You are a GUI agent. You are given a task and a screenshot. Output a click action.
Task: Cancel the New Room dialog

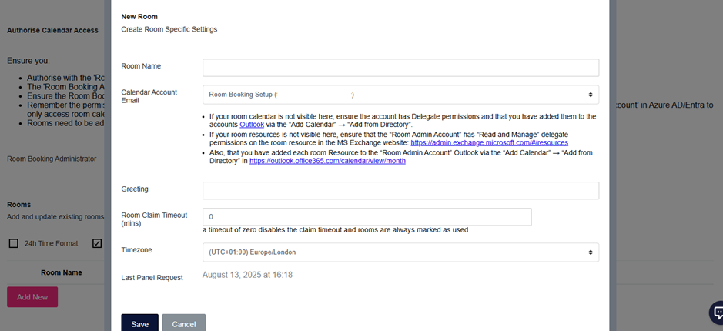(x=184, y=323)
